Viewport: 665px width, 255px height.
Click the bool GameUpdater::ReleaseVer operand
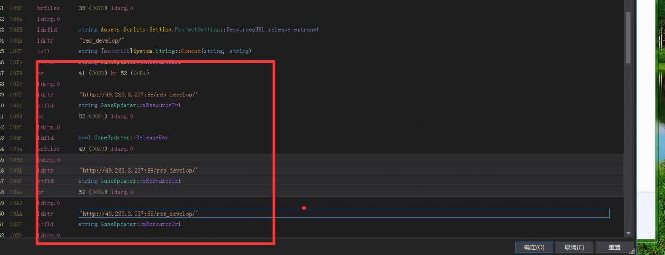[x=123, y=138]
